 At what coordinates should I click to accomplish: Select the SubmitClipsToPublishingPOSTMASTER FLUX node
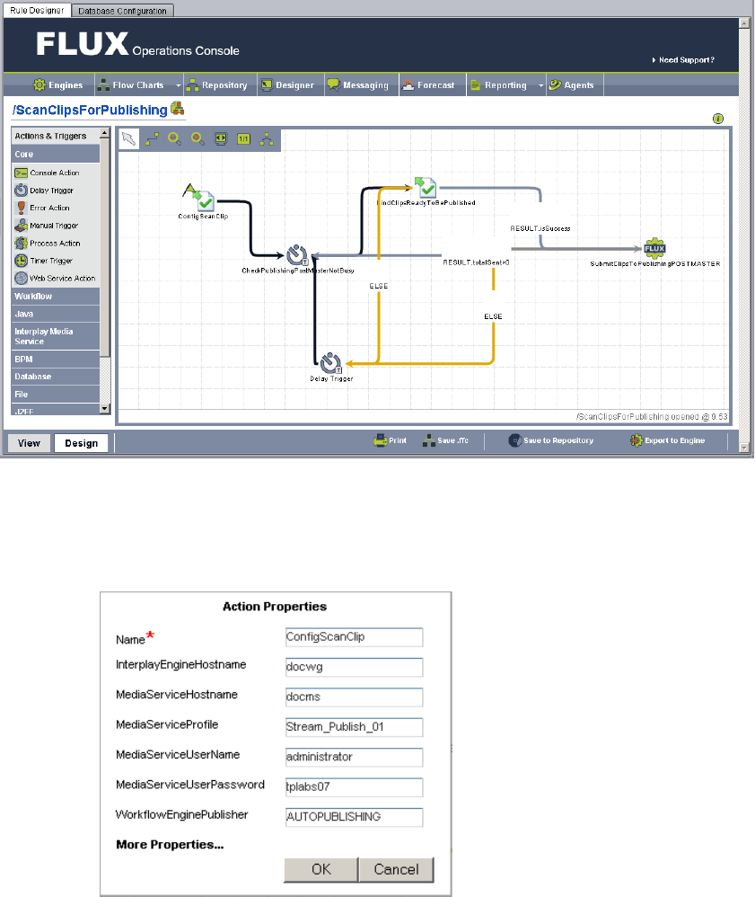[654, 248]
